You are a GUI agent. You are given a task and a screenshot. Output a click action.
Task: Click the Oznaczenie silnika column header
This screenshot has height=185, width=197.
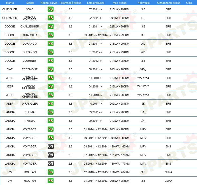click(x=169, y=3)
